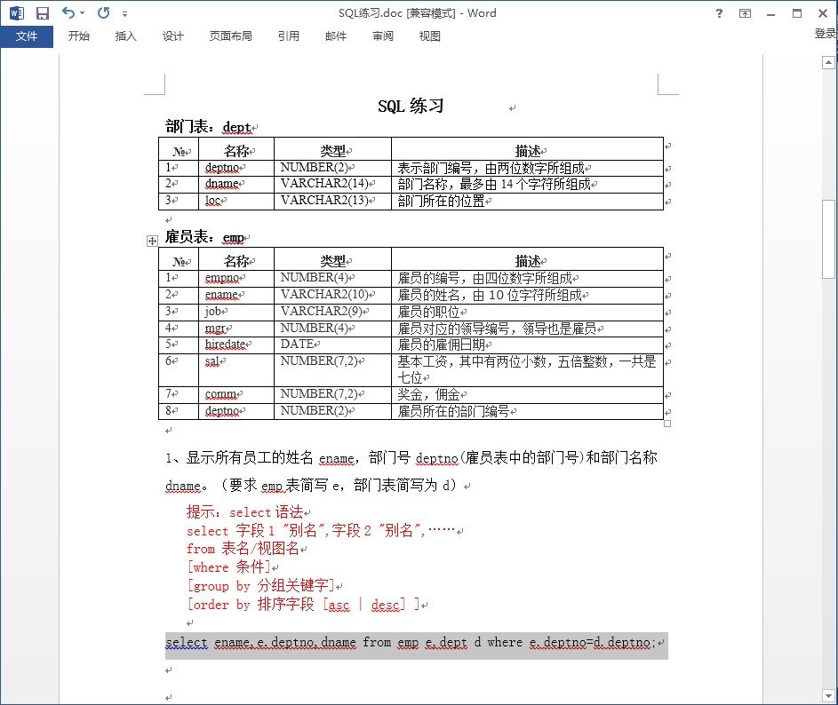
Task: Click cell 部门所在的位置
Action: tap(527, 201)
